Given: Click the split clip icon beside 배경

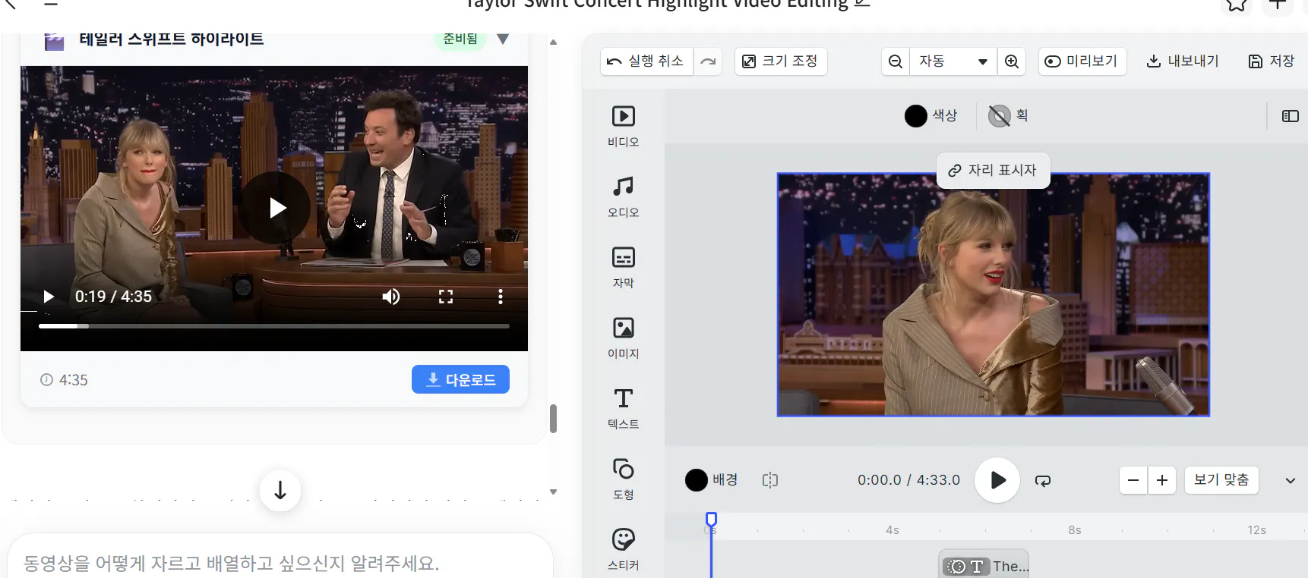Looking at the screenshot, I should coord(770,480).
